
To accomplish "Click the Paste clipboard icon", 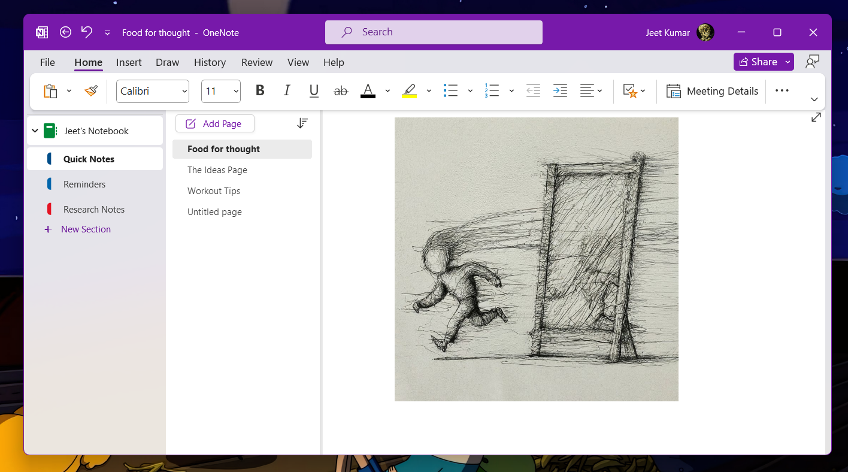I will click(x=50, y=91).
